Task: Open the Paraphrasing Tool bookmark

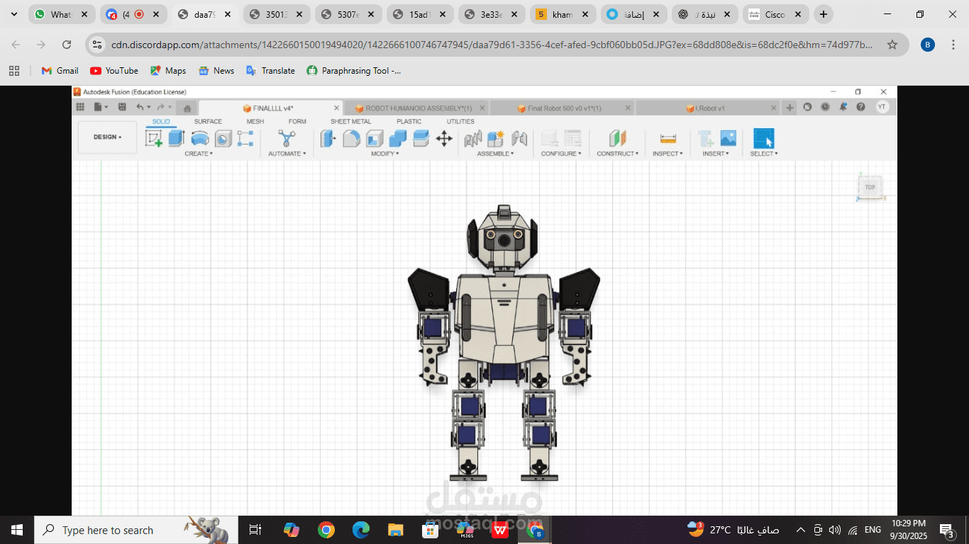Action: 353,71
